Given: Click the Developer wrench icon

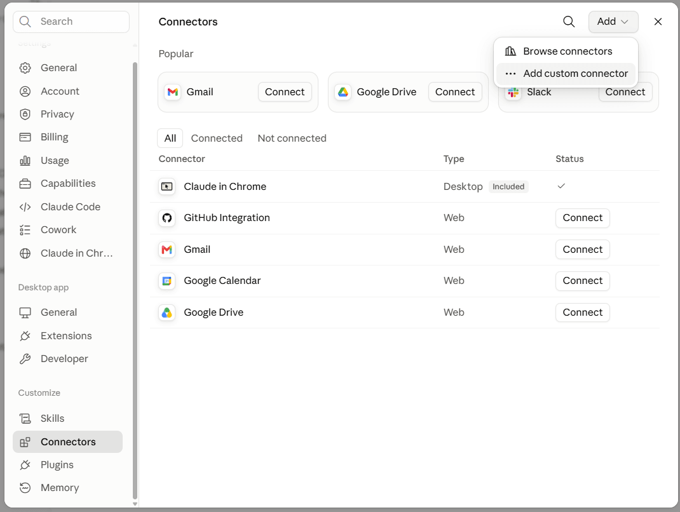Looking at the screenshot, I should coord(25,359).
